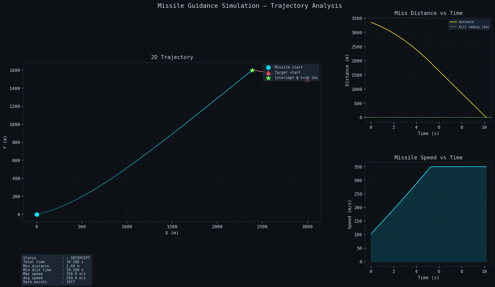Click the dashed green line sample beside Kill radius
This screenshot has height=287, width=495.
(x=453, y=27)
